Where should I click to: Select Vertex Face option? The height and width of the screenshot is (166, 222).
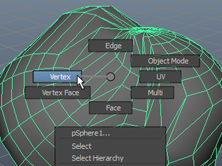[x=58, y=93]
